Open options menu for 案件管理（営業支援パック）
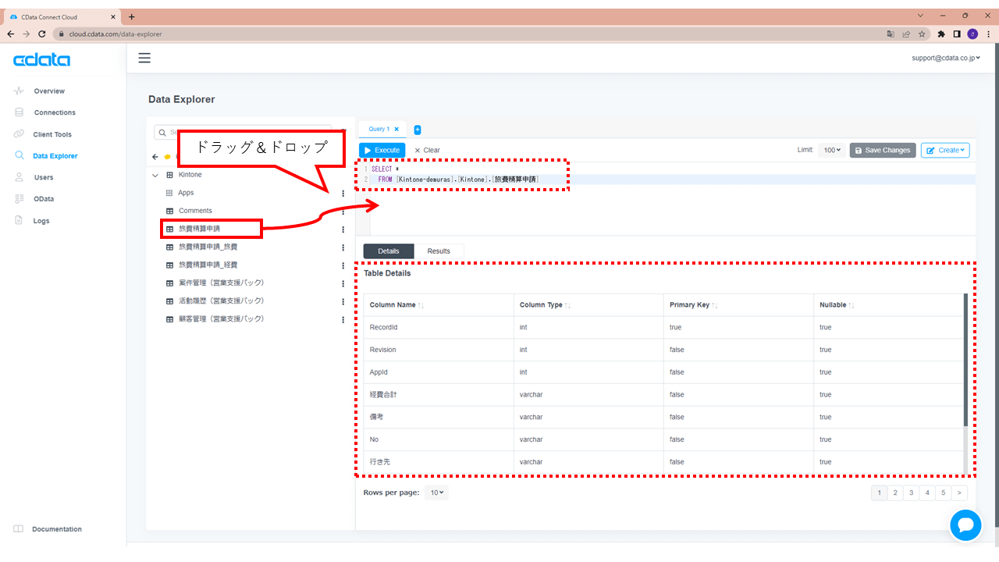This screenshot has height=562, width=999. (343, 283)
